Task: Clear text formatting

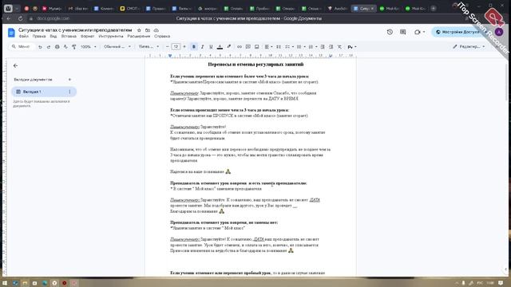Action: point(339,47)
